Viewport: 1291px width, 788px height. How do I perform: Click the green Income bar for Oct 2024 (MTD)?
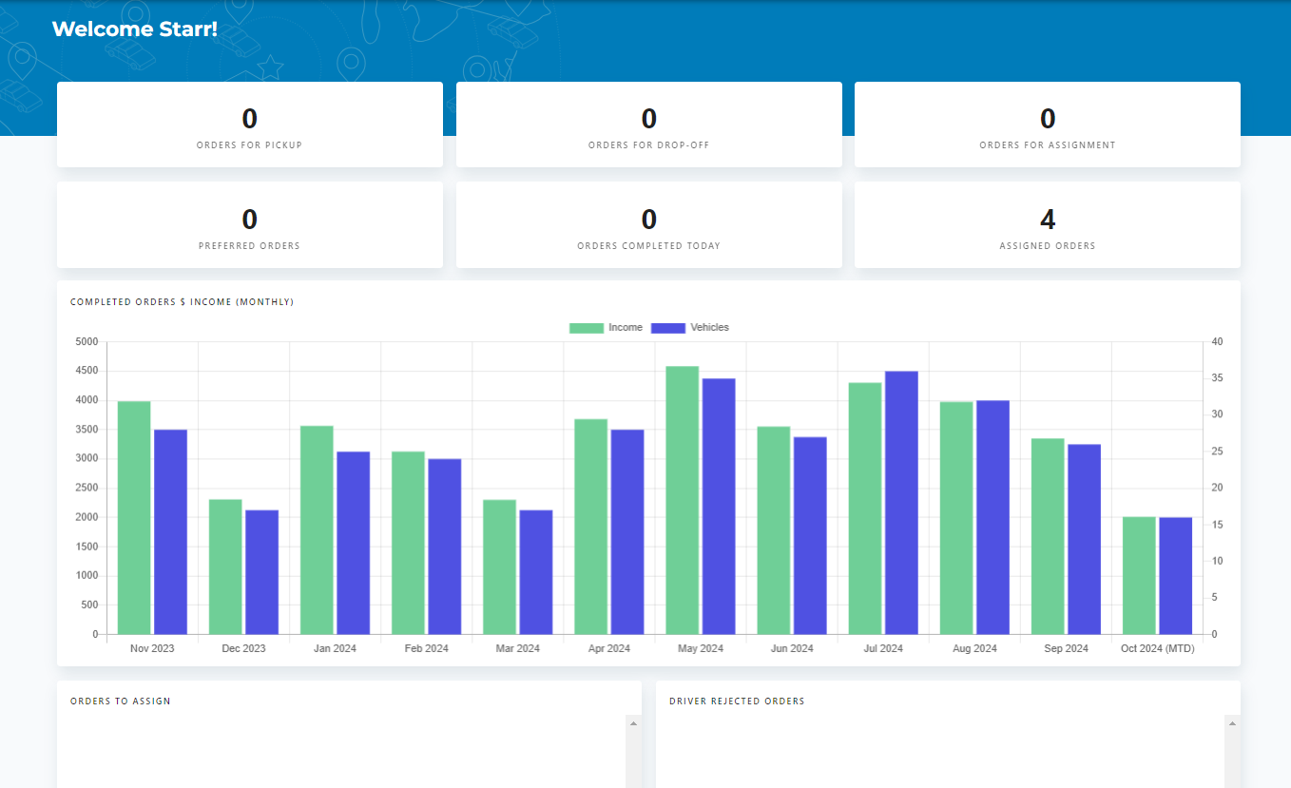click(1139, 575)
